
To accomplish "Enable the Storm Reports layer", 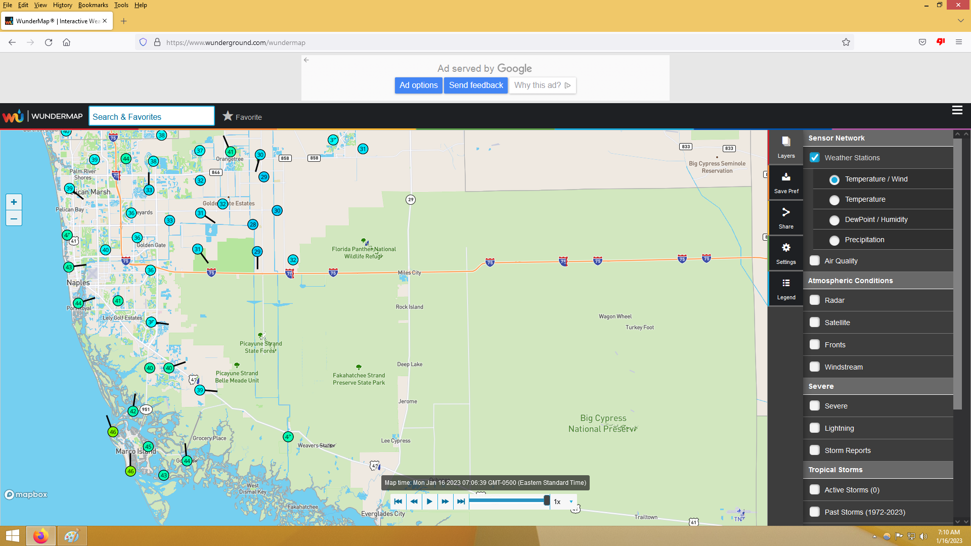I will pos(815,450).
